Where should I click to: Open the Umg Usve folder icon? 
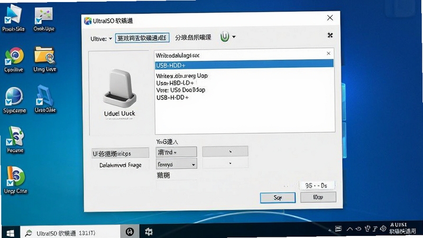tap(44, 59)
